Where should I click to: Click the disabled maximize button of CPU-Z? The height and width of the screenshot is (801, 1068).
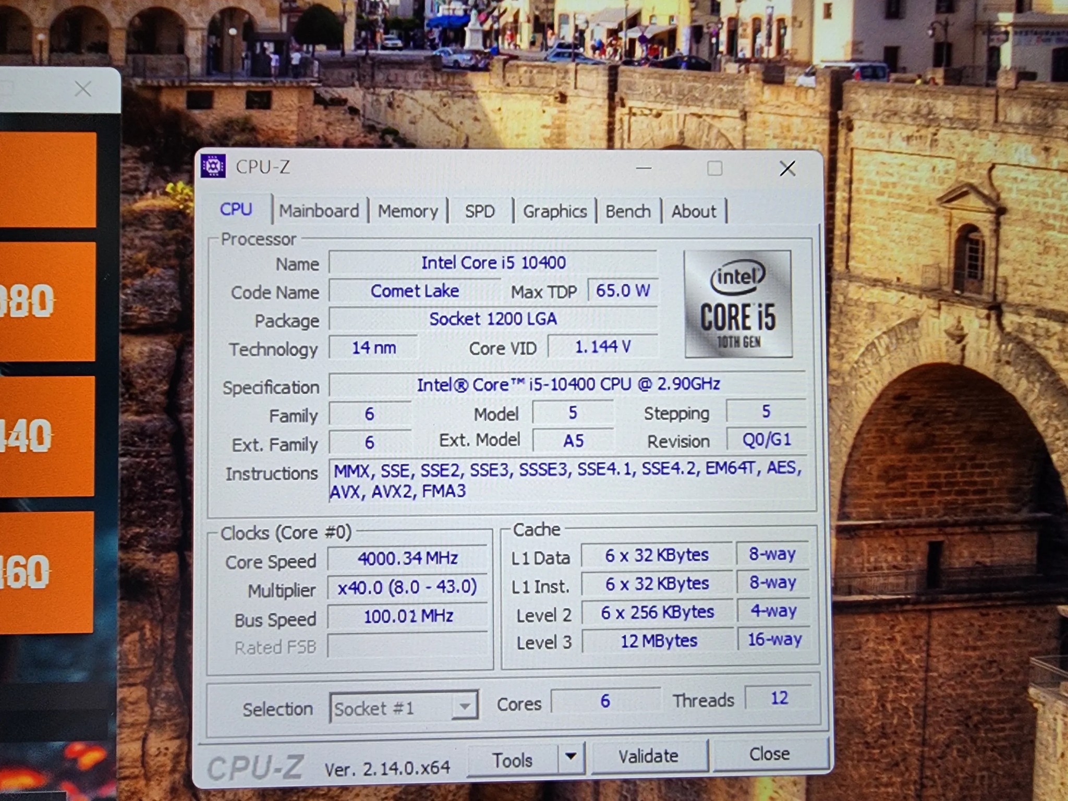(x=714, y=168)
